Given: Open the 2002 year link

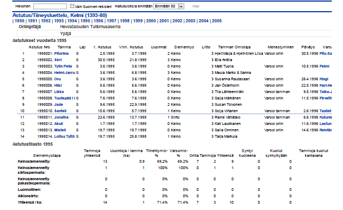Looking at the screenshot, I should (x=177, y=21).
